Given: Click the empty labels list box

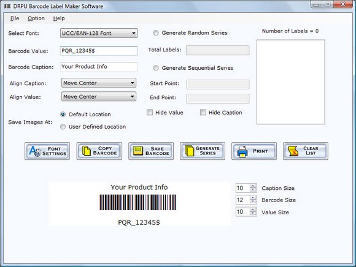Looking at the screenshot, I should tap(290, 82).
